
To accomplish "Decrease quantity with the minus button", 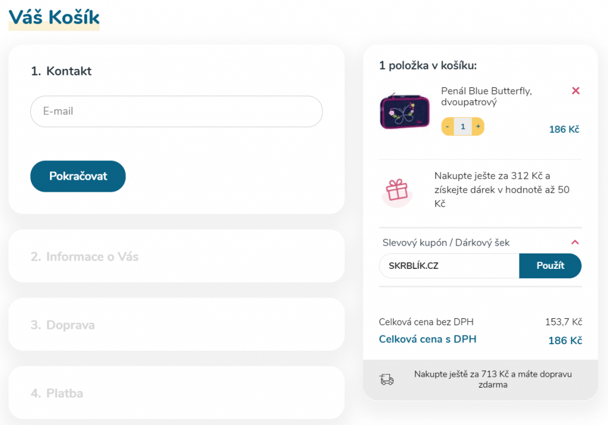I will pos(448,126).
